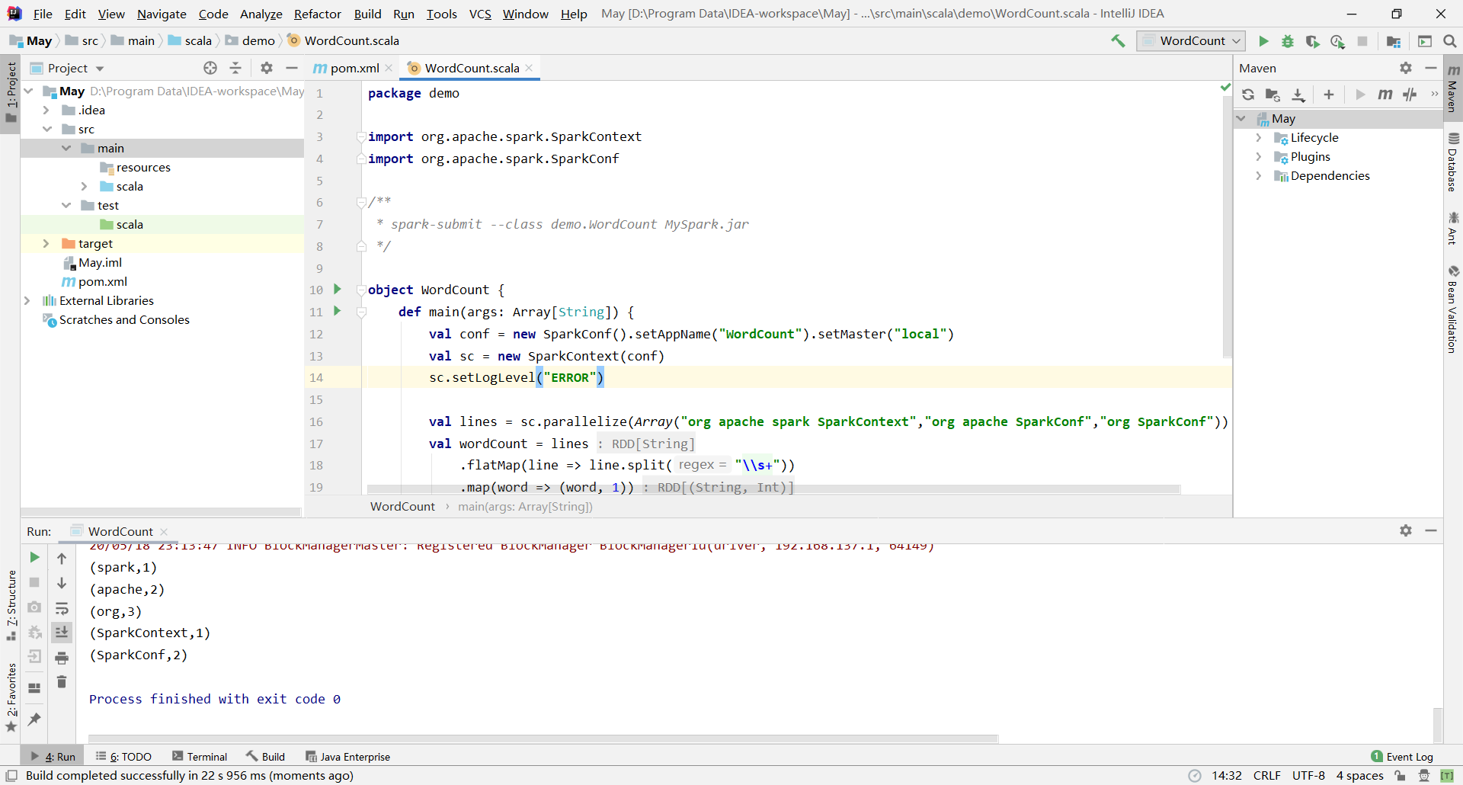Toggle the Structure side tool window
The width and height of the screenshot is (1463, 785).
click(11, 605)
